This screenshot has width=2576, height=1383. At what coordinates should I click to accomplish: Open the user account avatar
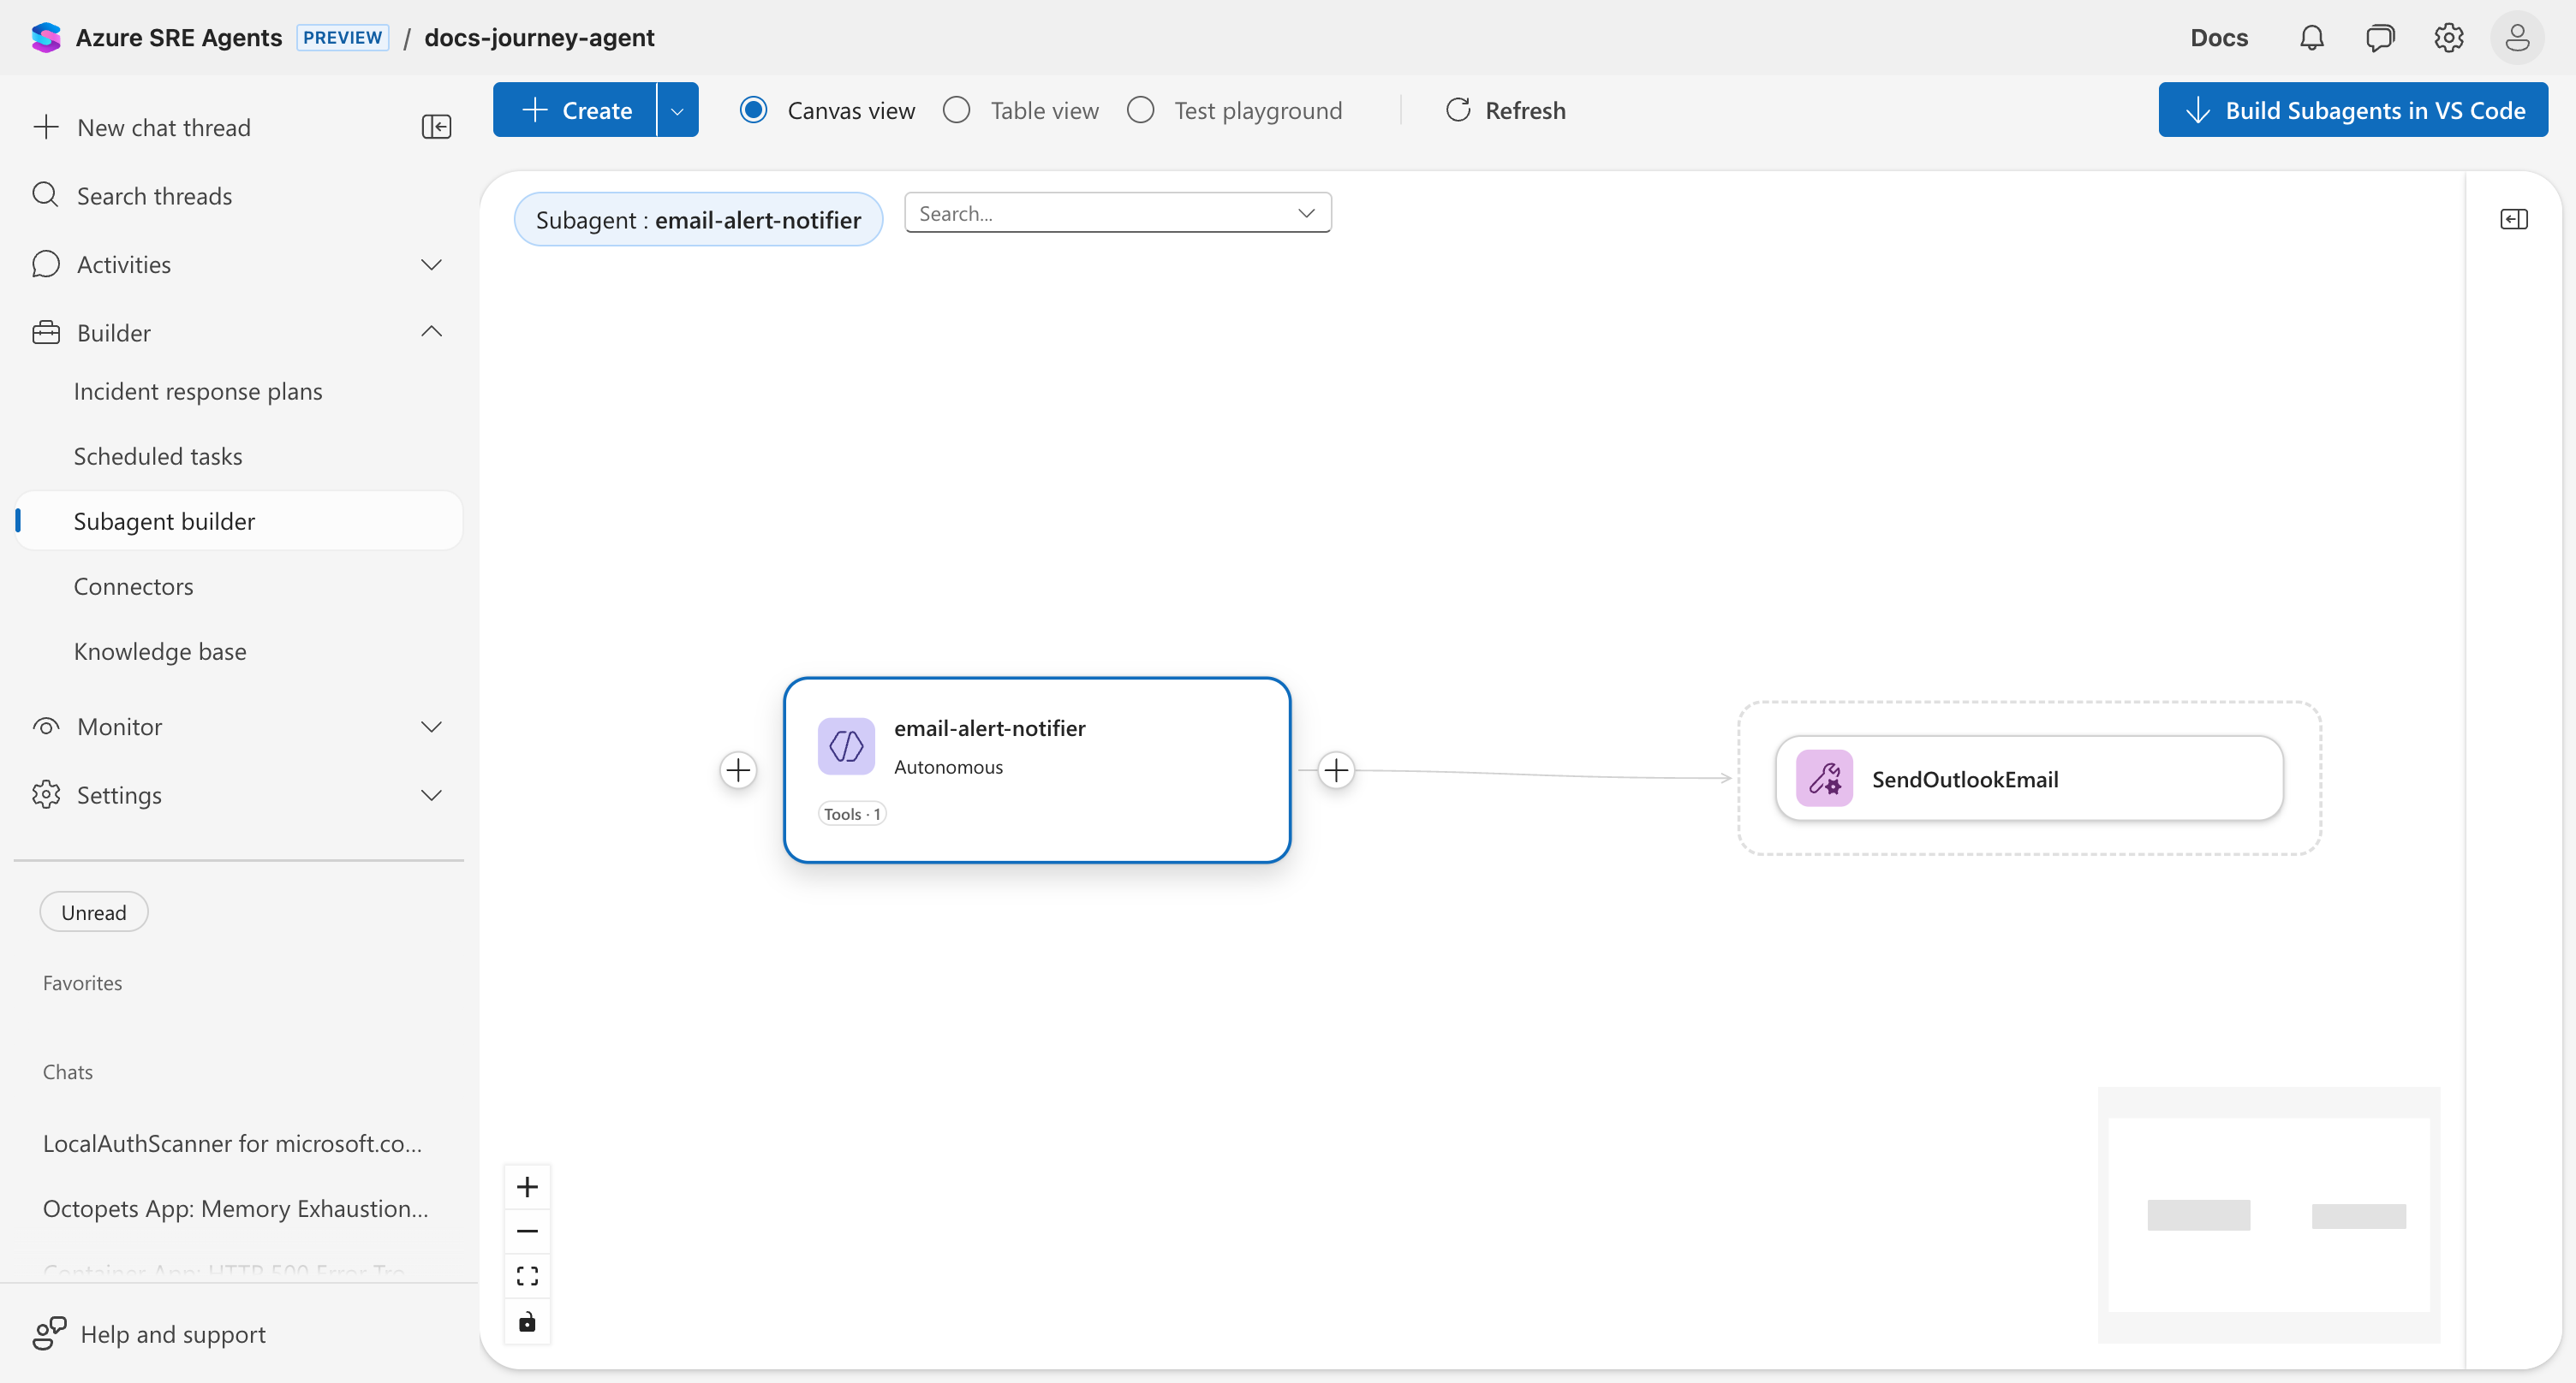[2517, 38]
